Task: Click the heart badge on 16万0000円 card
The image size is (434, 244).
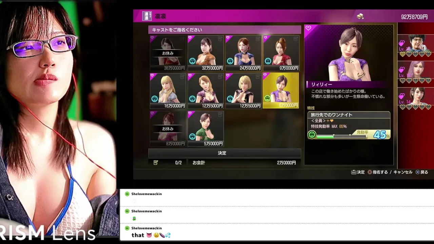Action: 153,76
